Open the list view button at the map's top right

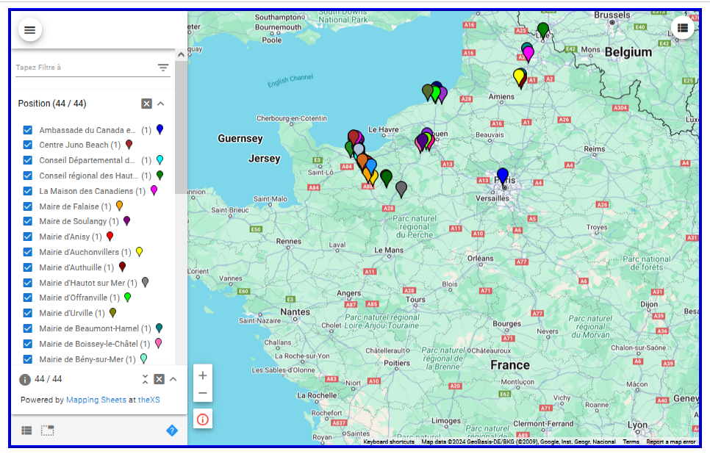[x=683, y=28]
